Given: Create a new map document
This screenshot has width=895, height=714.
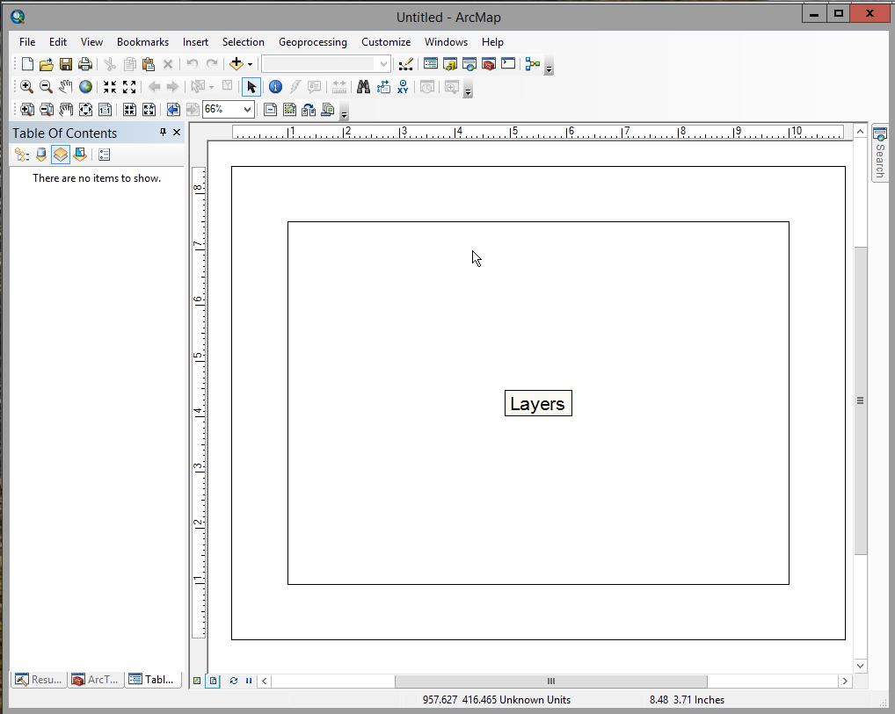Looking at the screenshot, I should [x=27, y=64].
